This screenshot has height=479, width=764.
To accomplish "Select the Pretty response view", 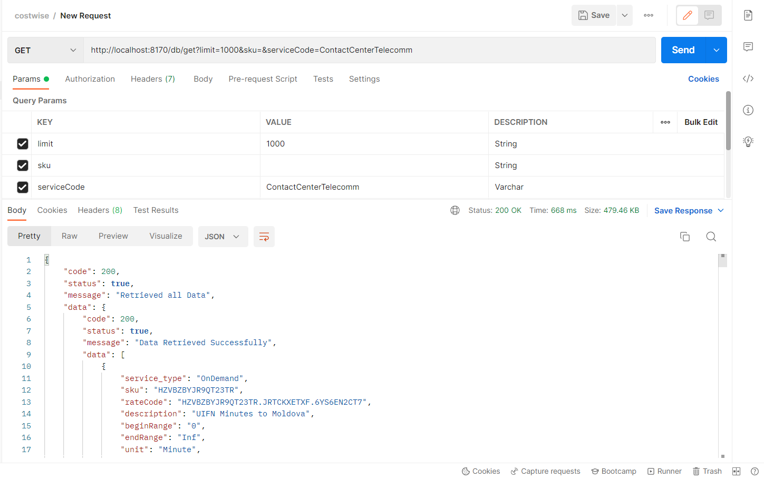I will (29, 236).
